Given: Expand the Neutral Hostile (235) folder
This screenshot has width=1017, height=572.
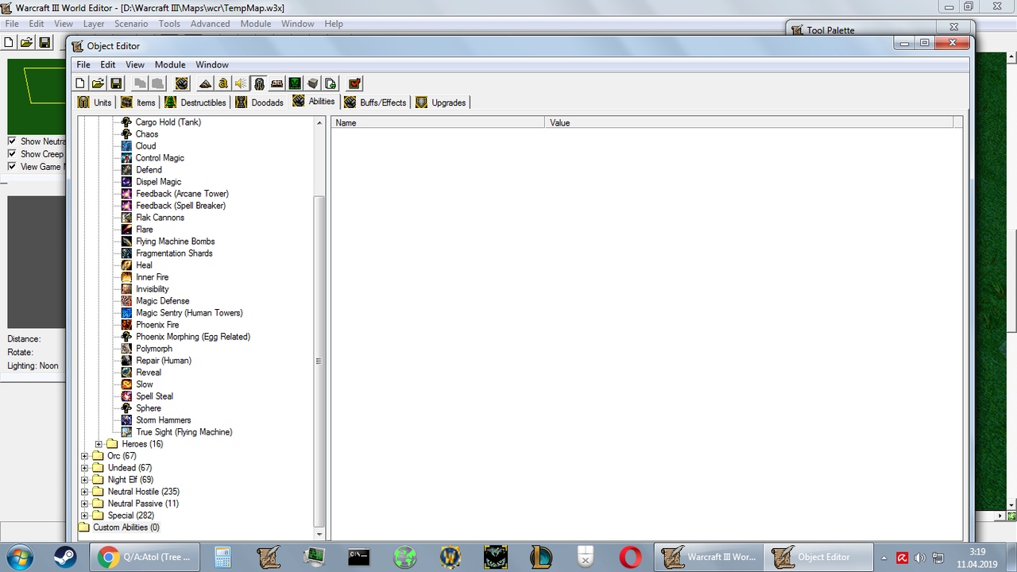Looking at the screenshot, I should [x=84, y=492].
